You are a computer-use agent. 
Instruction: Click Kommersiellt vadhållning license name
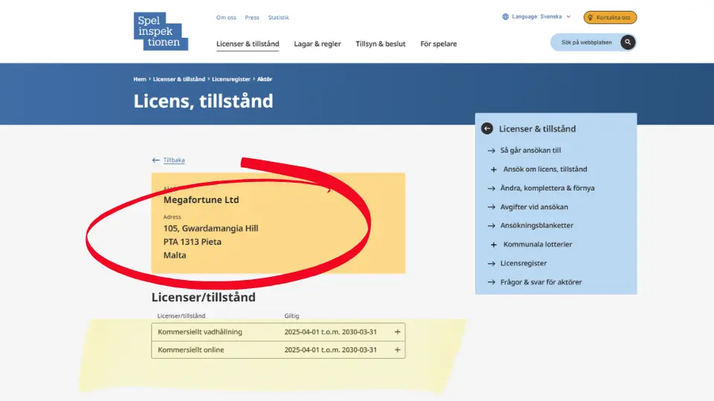200,332
